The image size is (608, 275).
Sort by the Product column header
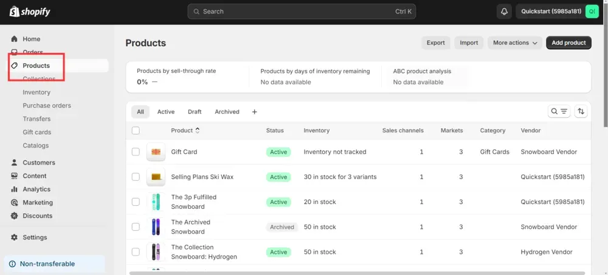pos(185,131)
